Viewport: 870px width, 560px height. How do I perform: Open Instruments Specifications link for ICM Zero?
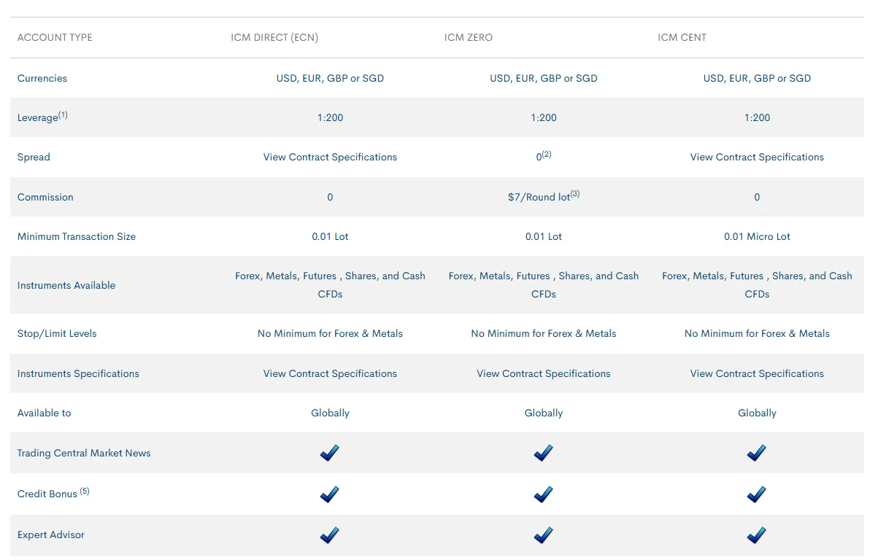click(x=544, y=373)
